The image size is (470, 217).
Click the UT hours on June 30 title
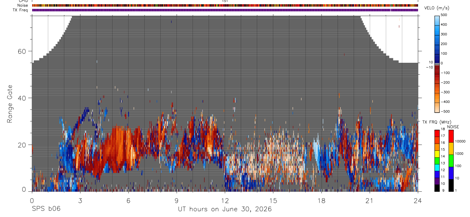(225, 209)
